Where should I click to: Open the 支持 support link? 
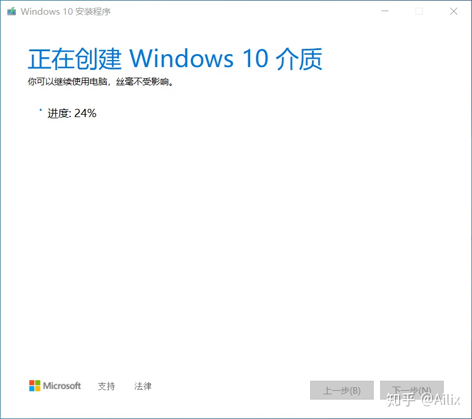click(x=107, y=386)
